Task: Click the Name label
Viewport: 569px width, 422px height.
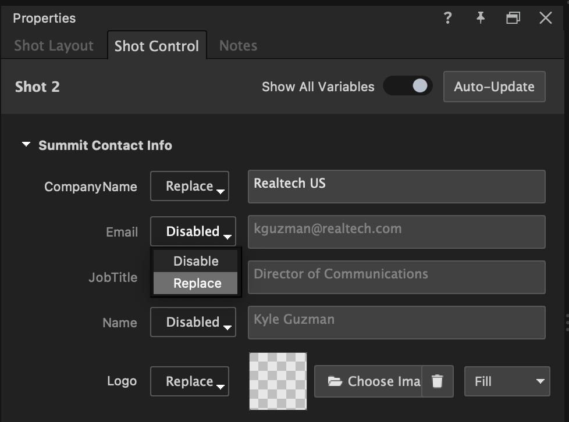Action: tap(120, 323)
